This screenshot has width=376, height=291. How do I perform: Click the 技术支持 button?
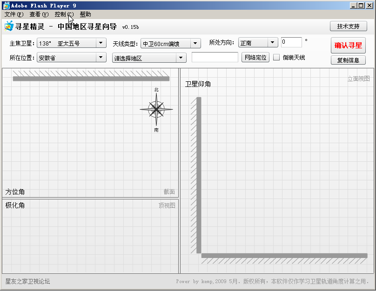[x=348, y=26]
